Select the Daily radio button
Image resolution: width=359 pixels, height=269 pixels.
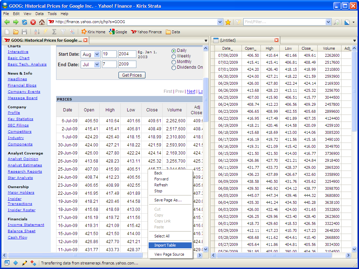coord(174,51)
